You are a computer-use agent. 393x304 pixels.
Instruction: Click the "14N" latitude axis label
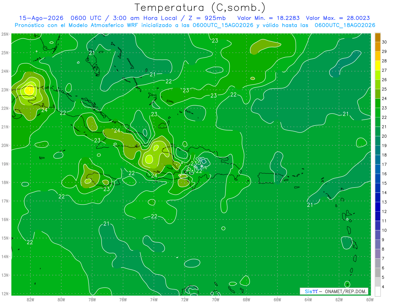[x=5, y=256]
